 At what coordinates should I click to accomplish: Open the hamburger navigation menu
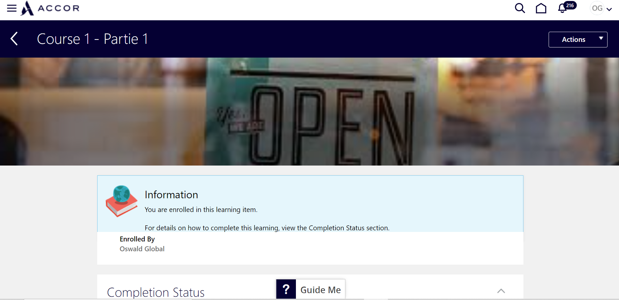tap(12, 8)
